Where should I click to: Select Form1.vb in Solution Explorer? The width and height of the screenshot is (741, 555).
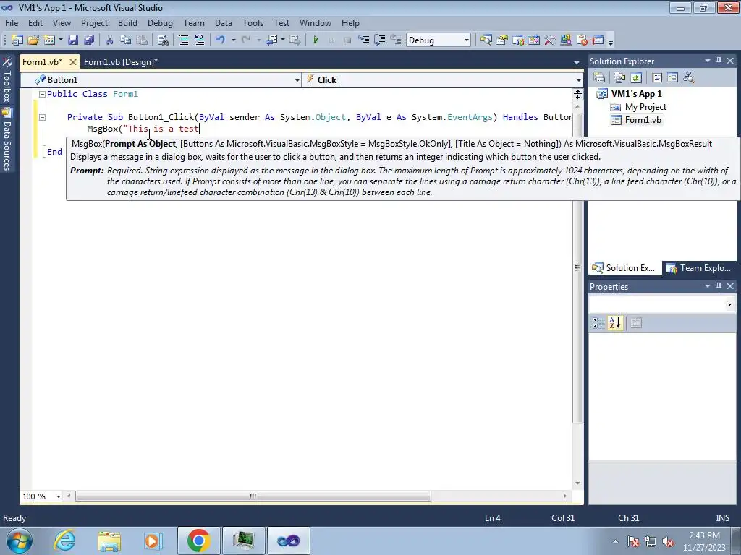[x=643, y=120]
